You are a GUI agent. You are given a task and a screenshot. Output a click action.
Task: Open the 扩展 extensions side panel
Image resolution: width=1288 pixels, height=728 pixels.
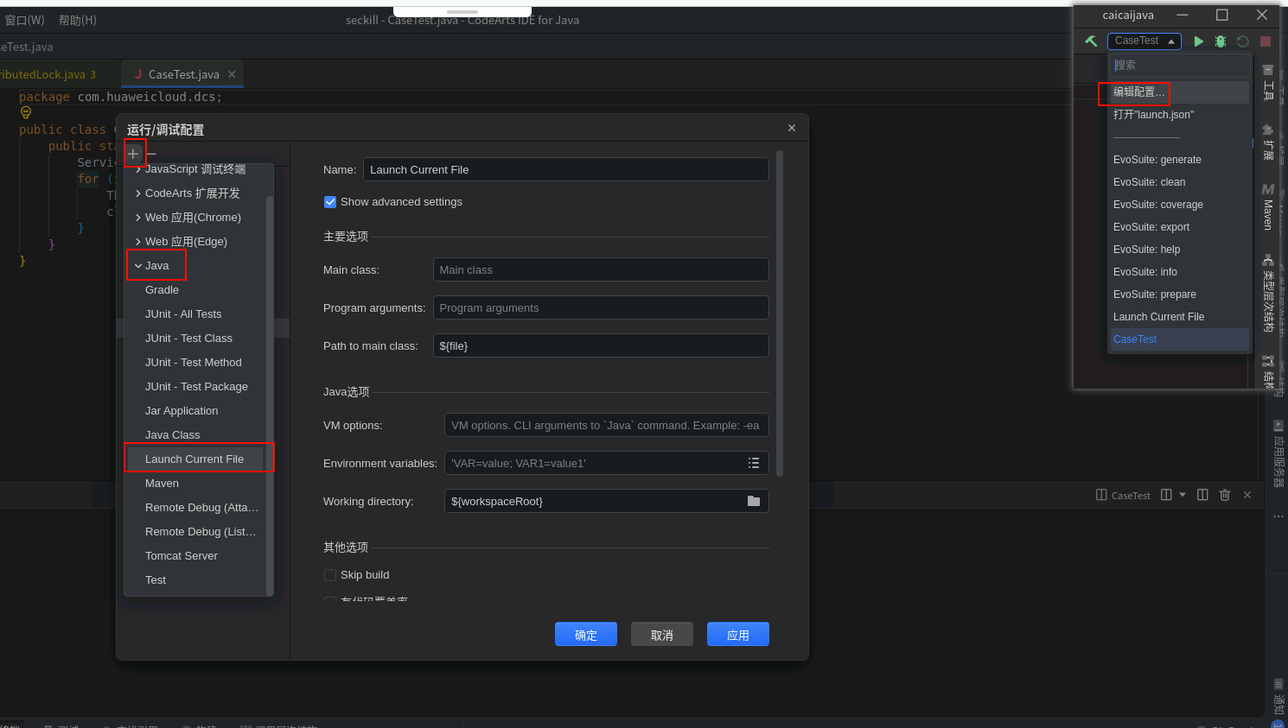pos(1268,142)
